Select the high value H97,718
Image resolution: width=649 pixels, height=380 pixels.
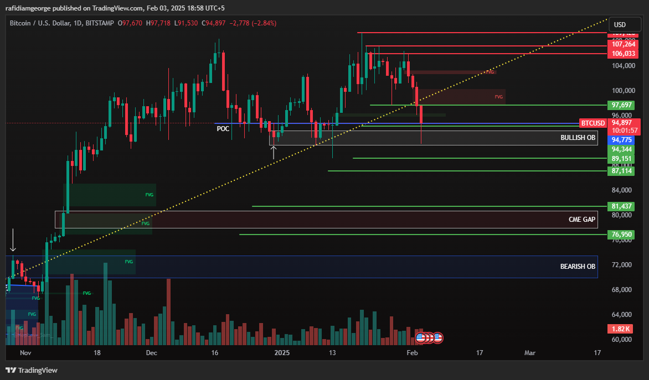coord(158,23)
